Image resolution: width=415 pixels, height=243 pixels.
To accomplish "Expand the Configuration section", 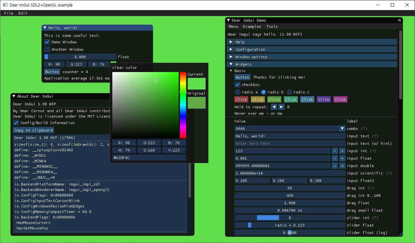I will pyautogui.click(x=312, y=49).
